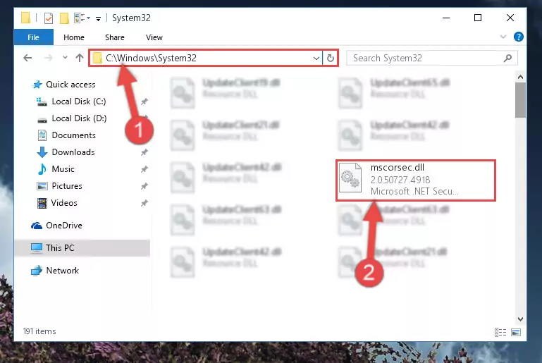Maximize the System32 window

click(x=478, y=18)
